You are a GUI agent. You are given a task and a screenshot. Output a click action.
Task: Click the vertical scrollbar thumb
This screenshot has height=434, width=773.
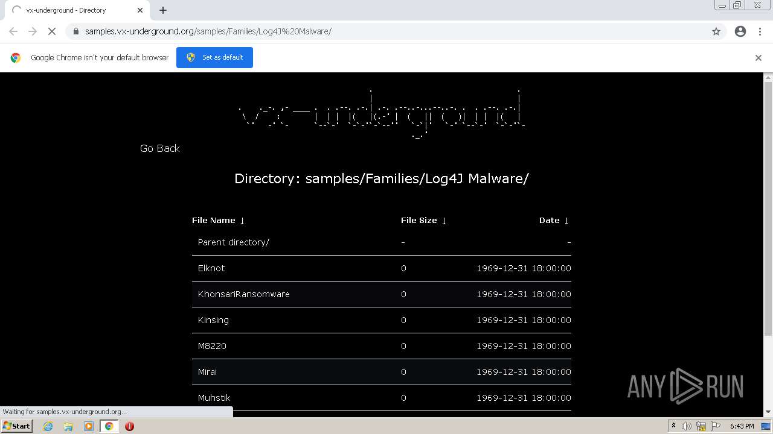(x=768, y=209)
